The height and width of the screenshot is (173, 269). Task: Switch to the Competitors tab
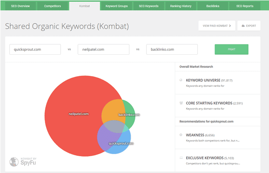(x=53, y=6)
